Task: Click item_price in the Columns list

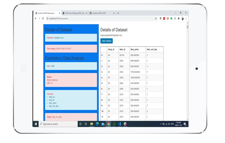Action: (x=52, y=103)
